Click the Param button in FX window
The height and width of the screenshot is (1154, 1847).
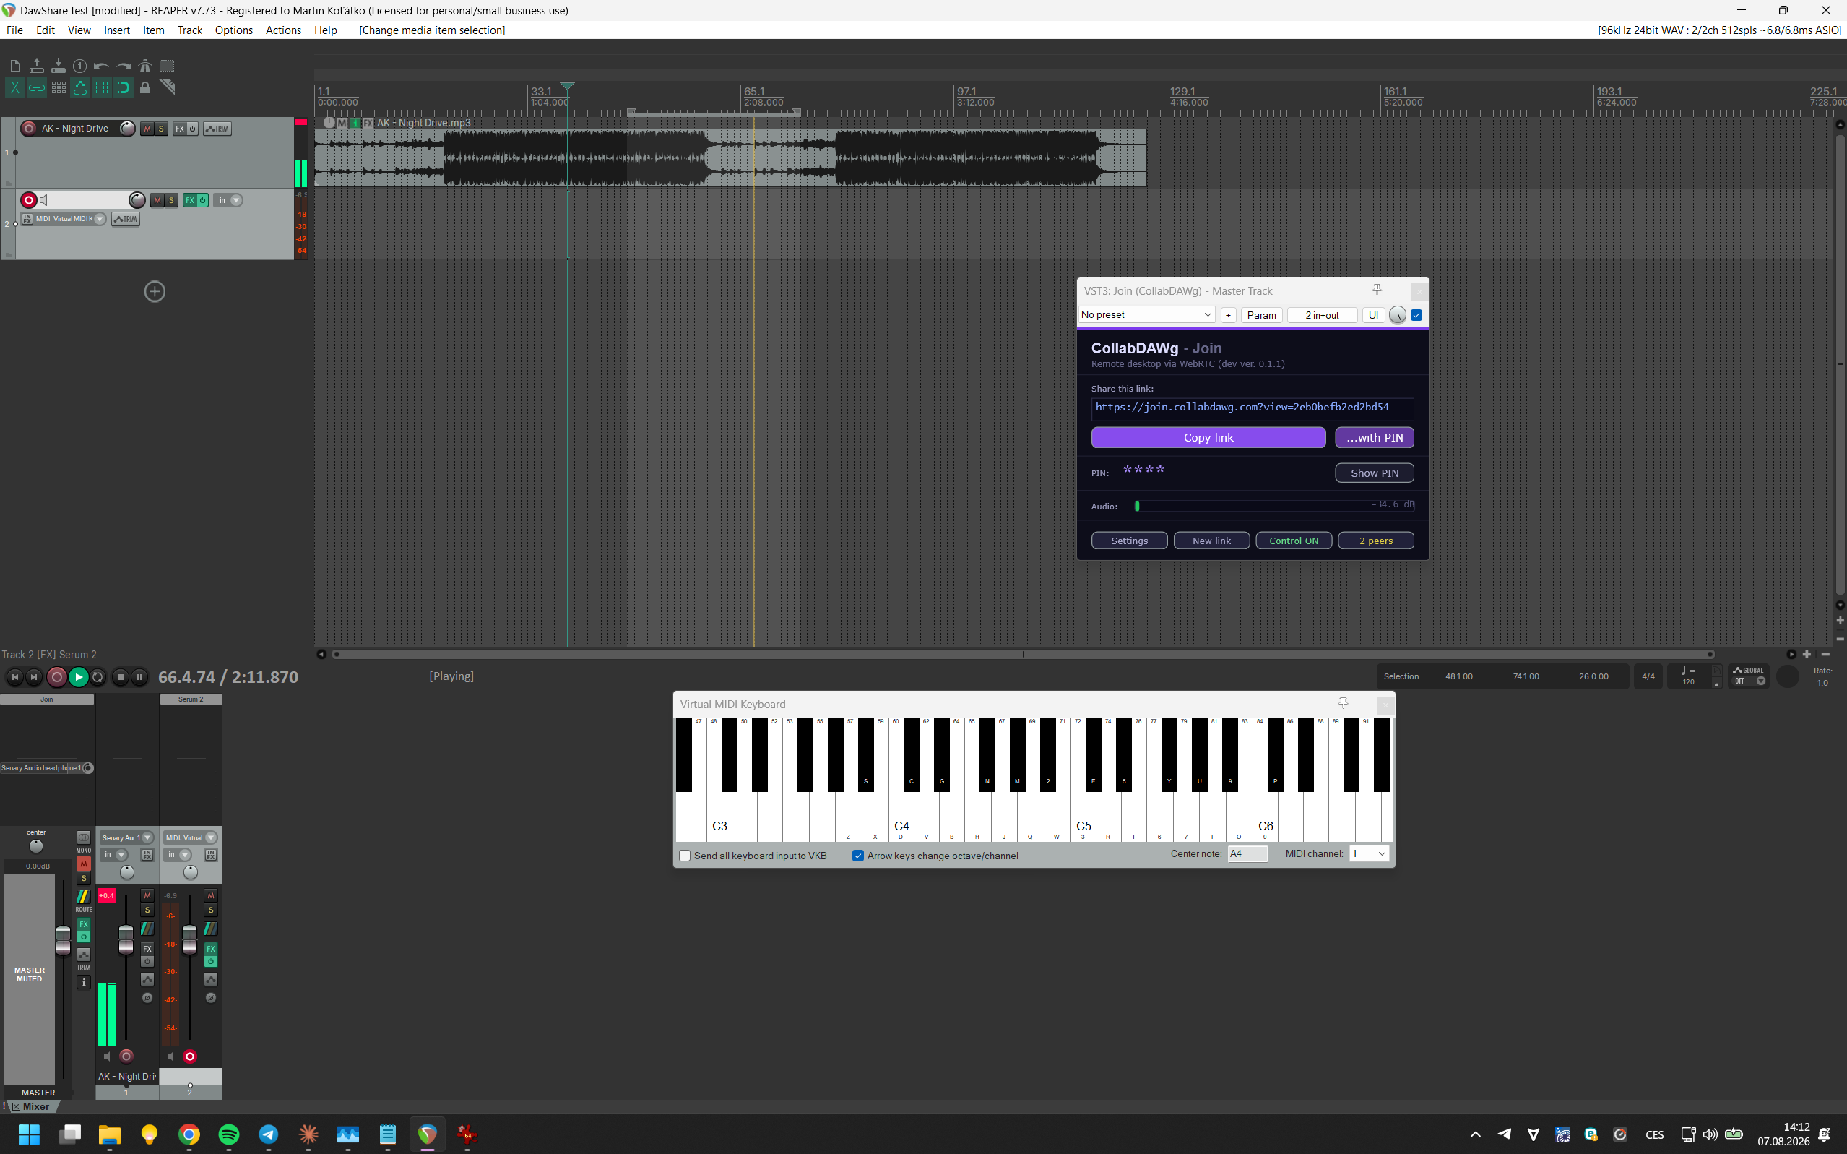[1261, 315]
